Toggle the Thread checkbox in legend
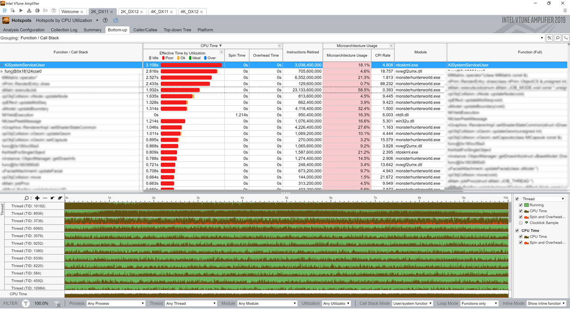The width and height of the screenshot is (570, 320). [x=517, y=199]
